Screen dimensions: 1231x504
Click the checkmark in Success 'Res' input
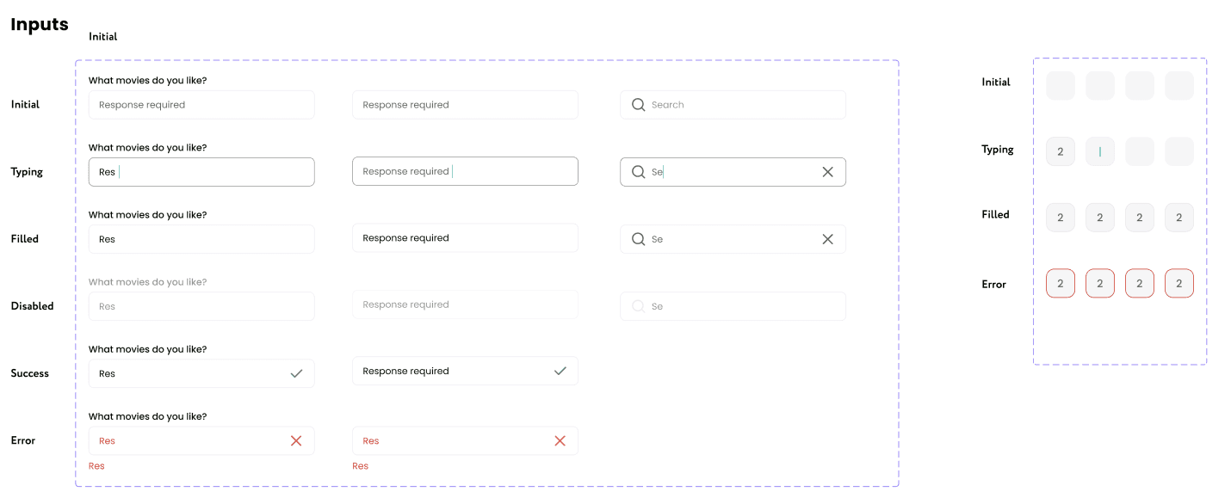click(x=296, y=373)
